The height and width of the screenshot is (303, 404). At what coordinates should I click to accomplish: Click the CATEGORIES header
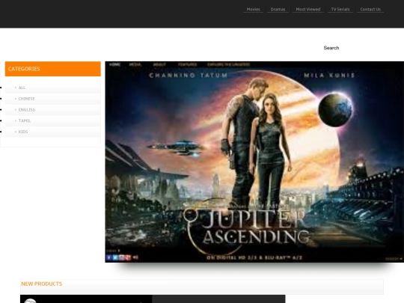tap(53, 69)
